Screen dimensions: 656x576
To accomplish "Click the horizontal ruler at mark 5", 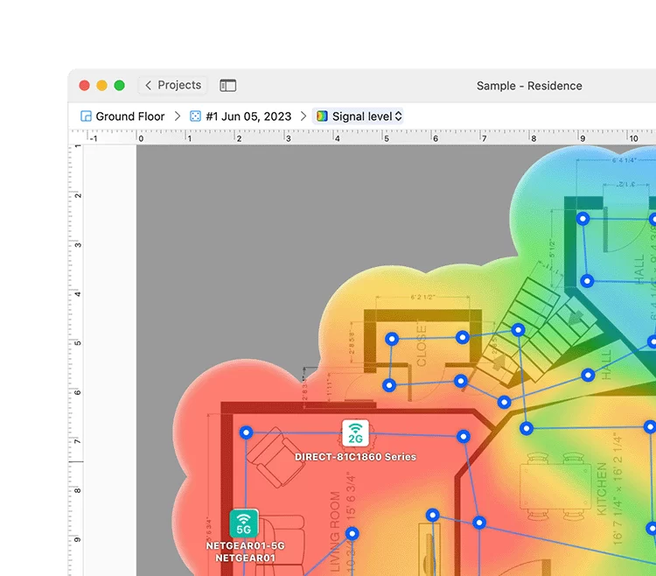I will click(386, 138).
